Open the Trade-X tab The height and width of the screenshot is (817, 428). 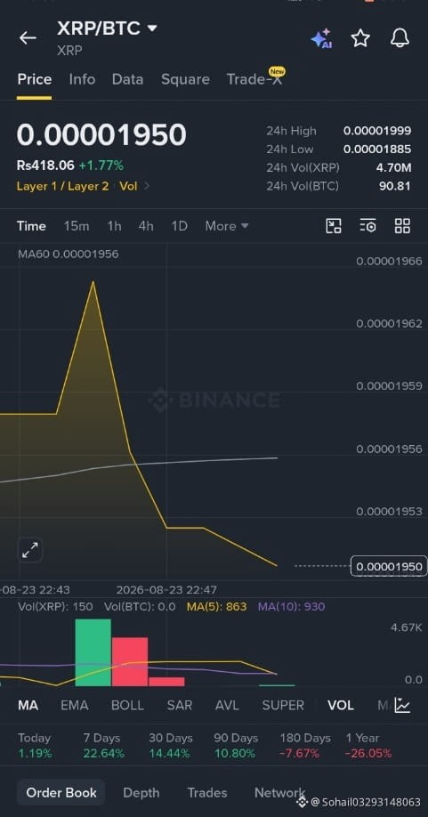(x=255, y=79)
